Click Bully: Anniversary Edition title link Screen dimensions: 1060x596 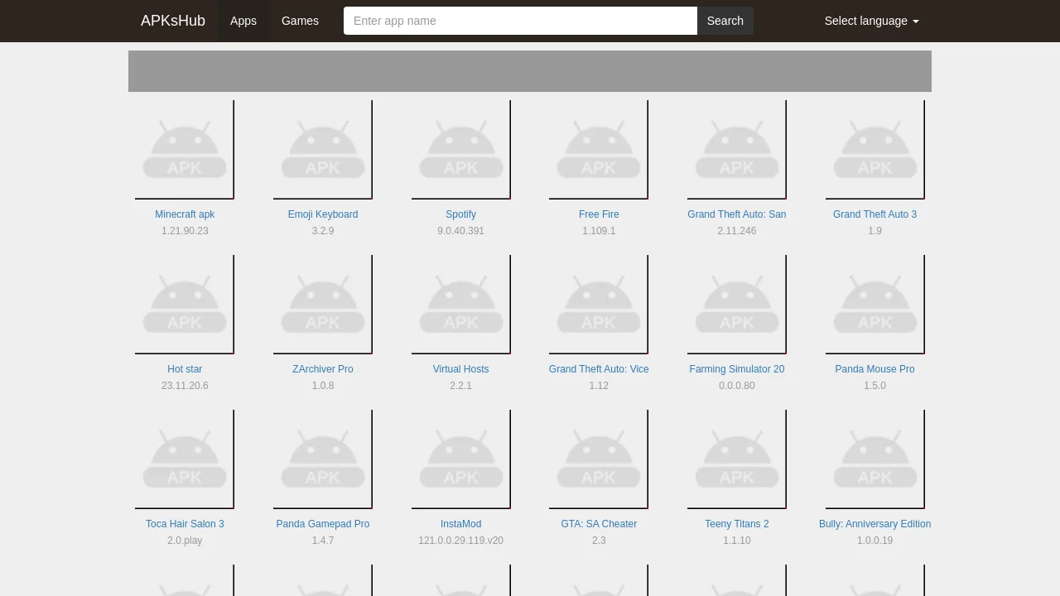pos(875,524)
